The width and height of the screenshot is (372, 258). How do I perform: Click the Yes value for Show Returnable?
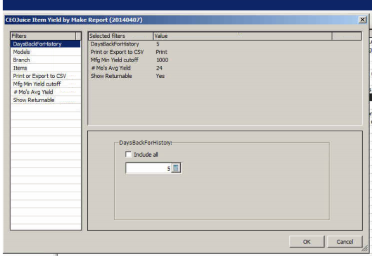click(x=160, y=76)
